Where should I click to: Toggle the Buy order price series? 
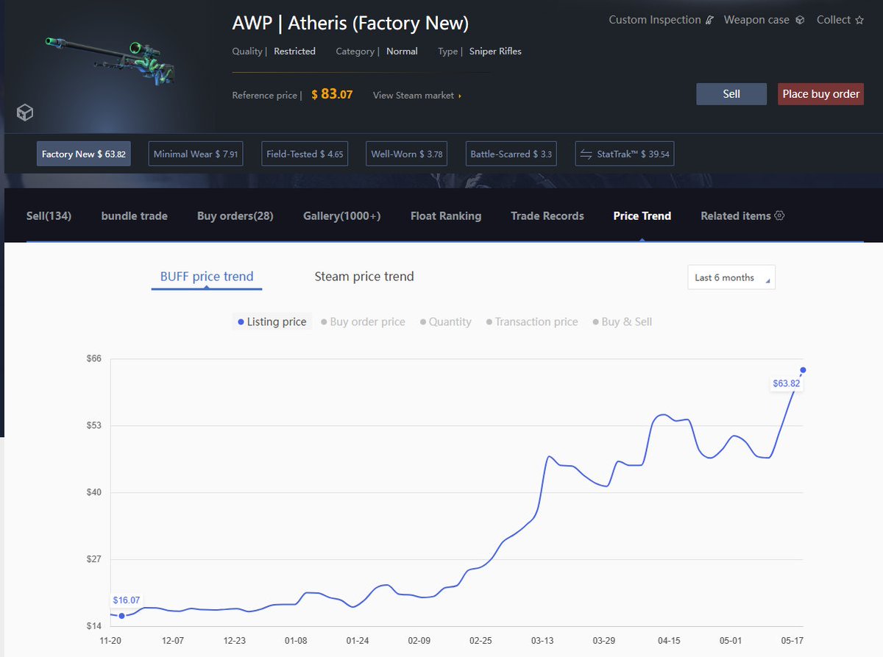pyautogui.click(x=363, y=322)
